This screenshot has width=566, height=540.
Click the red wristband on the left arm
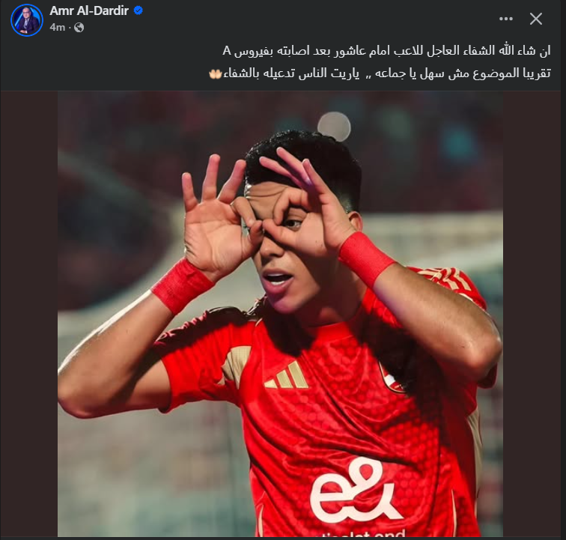tap(182, 285)
